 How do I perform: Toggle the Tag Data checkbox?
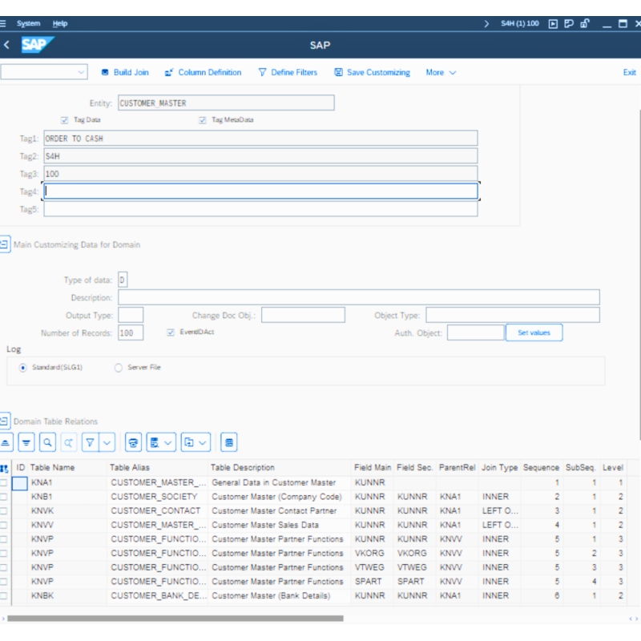pyautogui.click(x=64, y=120)
